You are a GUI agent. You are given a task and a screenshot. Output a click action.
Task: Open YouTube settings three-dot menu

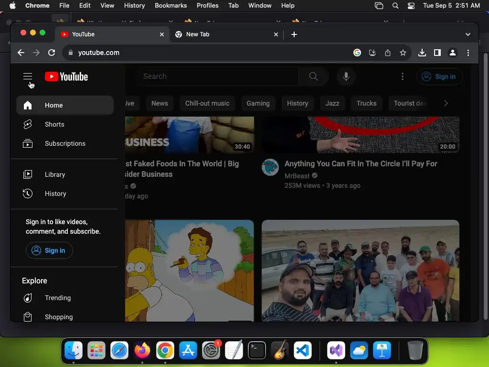click(x=402, y=76)
